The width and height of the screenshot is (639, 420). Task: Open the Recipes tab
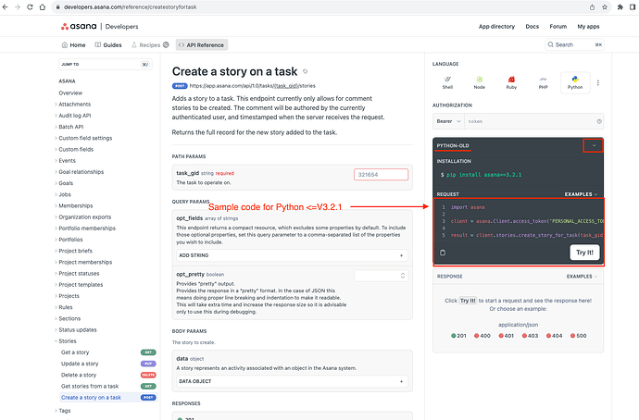click(x=150, y=44)
